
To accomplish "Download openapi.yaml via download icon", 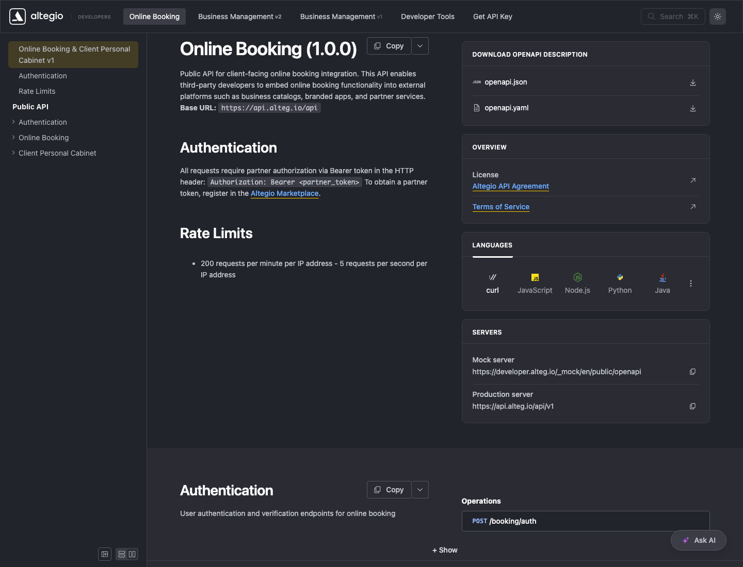I will 693,108.
